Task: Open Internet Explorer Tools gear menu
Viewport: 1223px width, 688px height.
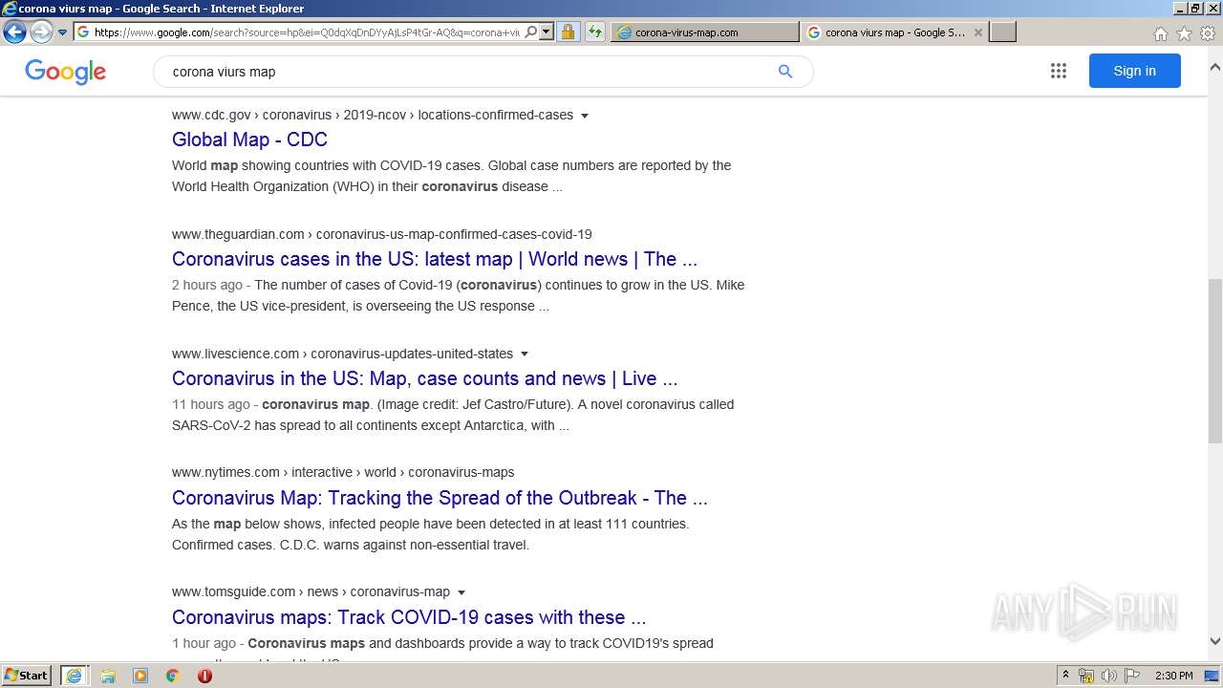Action: tap(1208, 33)
